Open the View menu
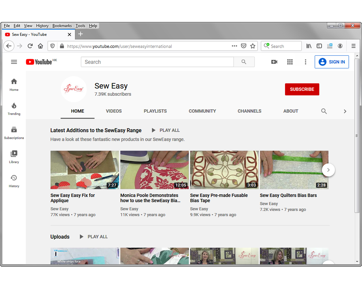Screen dimensions: 362x289 coord(28,26)
